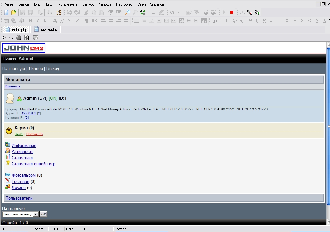
Task: Switch to the profile.php tab
Action: point(46,29)
